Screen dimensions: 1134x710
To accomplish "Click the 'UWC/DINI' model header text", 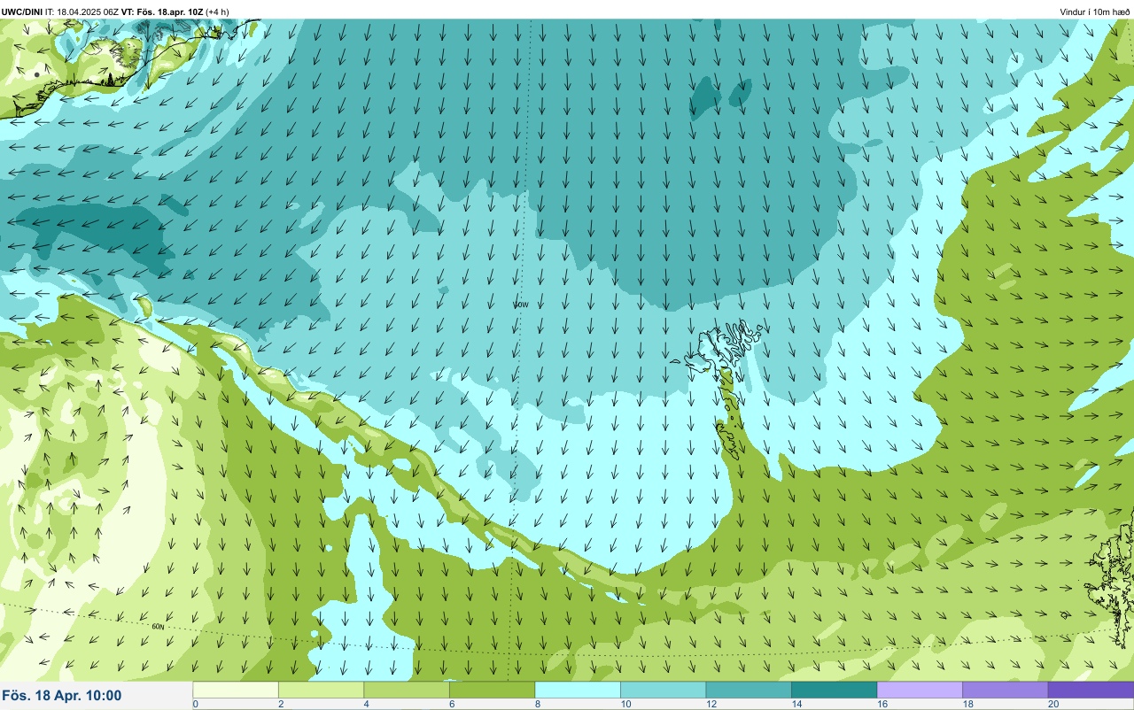I will point(22,12).
